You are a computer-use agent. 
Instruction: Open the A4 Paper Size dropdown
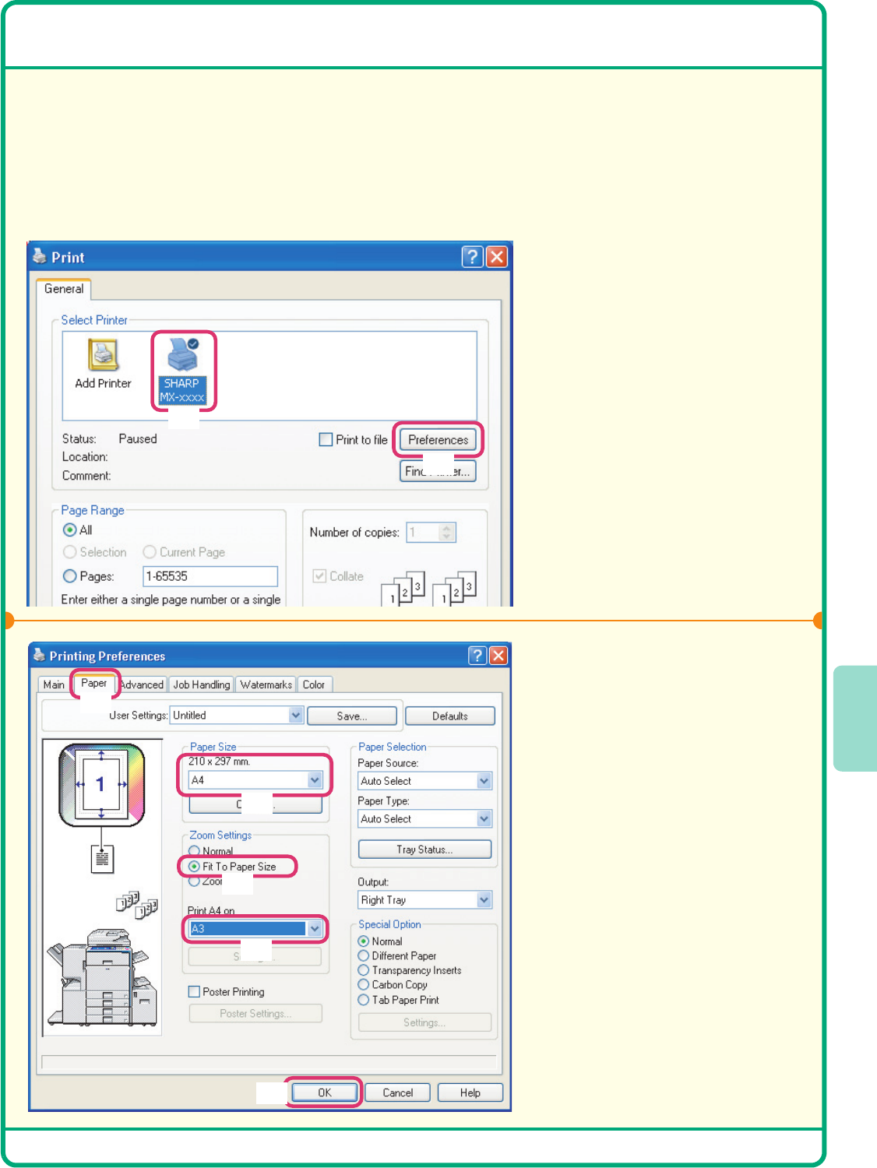tap(314, 780)
